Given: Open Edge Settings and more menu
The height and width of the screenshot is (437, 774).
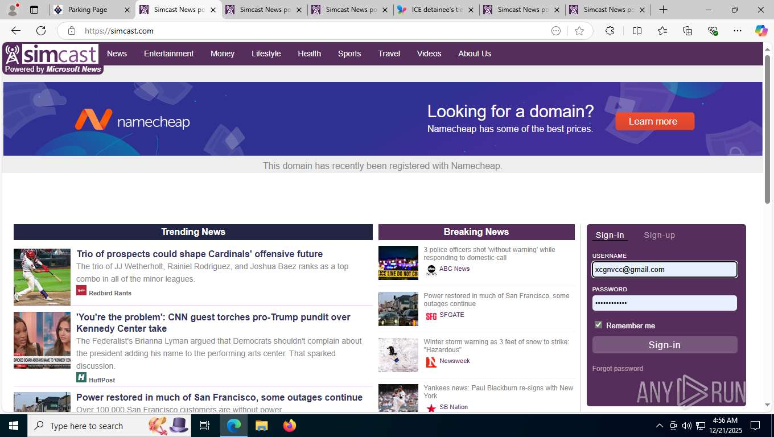Looking at the screenshot, I should click(x=738, y=31).
